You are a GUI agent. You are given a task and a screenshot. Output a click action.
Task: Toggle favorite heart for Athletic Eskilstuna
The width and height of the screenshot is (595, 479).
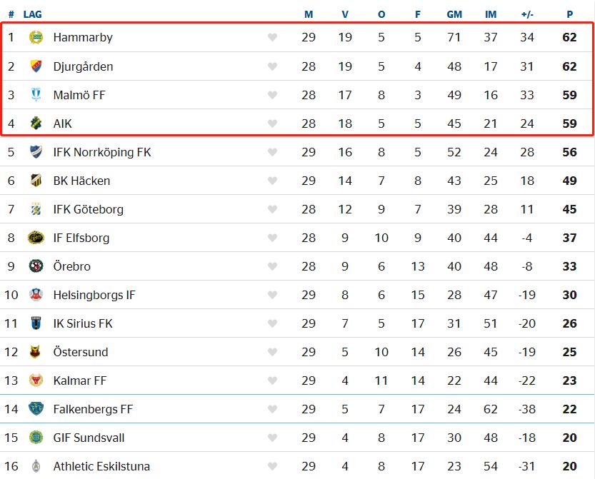click(272, 466)
